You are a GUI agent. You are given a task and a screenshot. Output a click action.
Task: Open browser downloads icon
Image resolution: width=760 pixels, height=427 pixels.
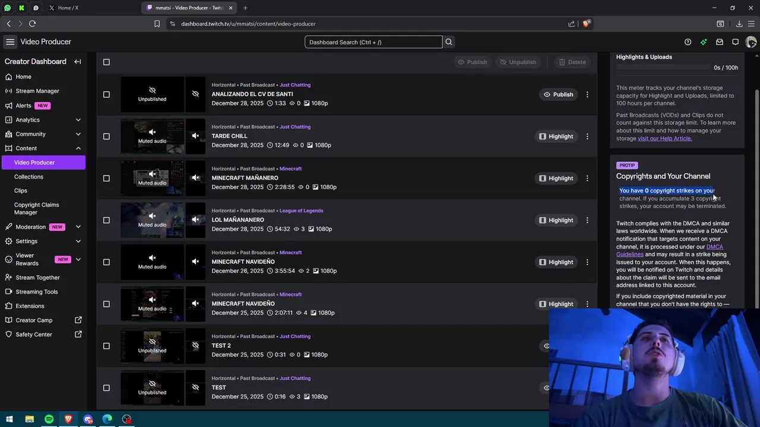739,24
